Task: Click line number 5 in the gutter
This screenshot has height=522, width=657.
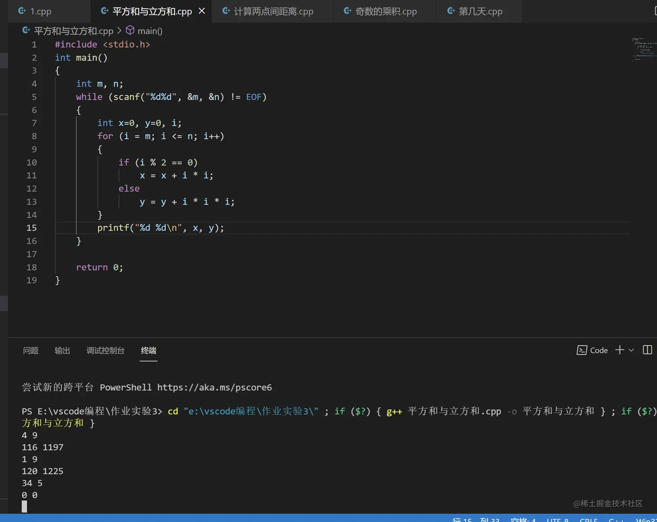Action: click(x=34, y=97)
